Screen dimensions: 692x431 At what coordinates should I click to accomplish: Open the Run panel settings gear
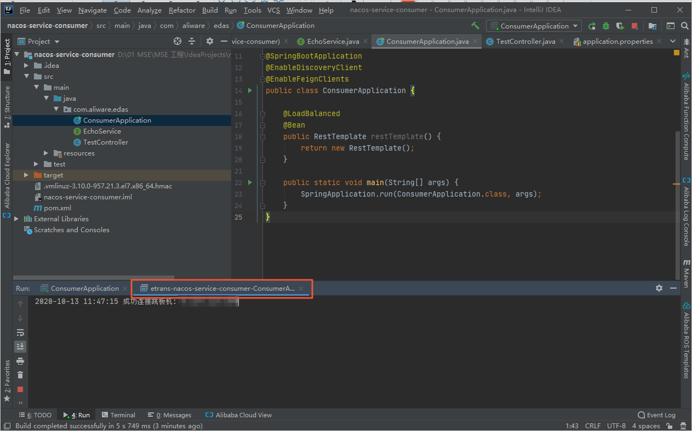point(659,288)
